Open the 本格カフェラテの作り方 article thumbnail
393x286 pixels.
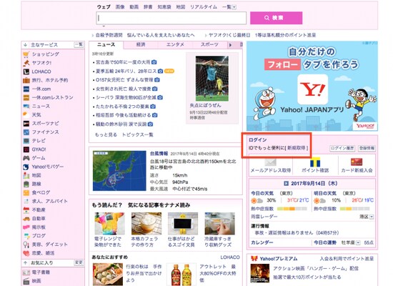(146, 224)
